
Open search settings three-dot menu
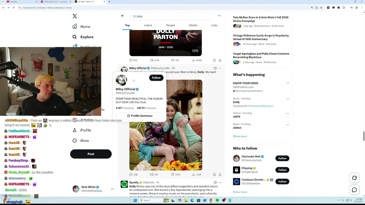[219, 16]
